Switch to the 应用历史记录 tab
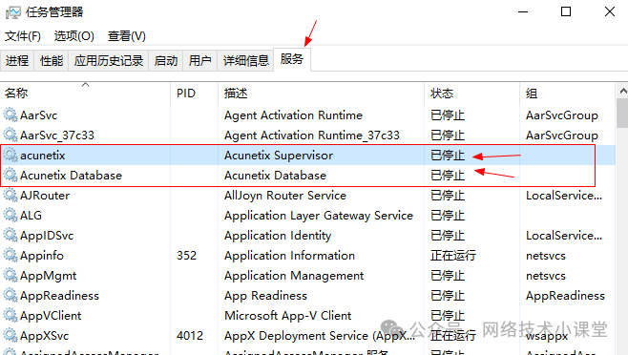 [109, 60]
